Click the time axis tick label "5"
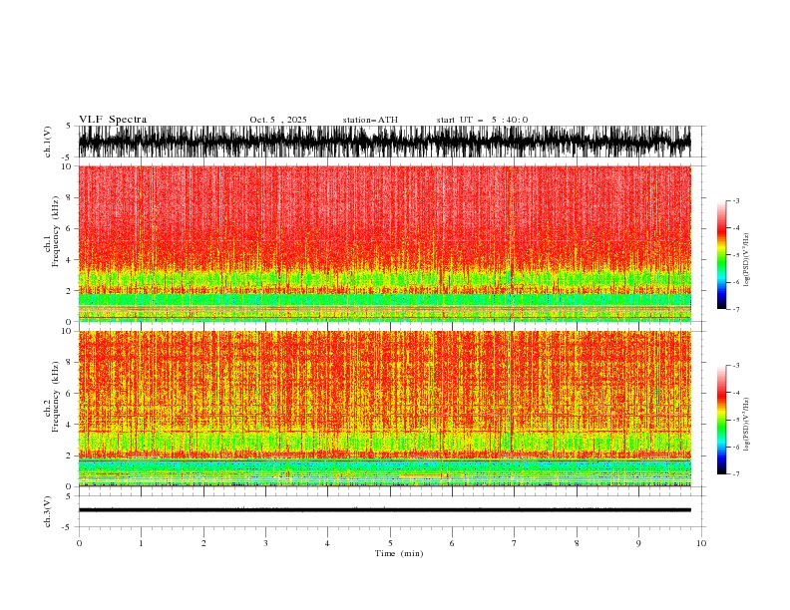Image resolution: width=790 pixels, height=610 pixels. pyautogui.click(x=390, y=543)
